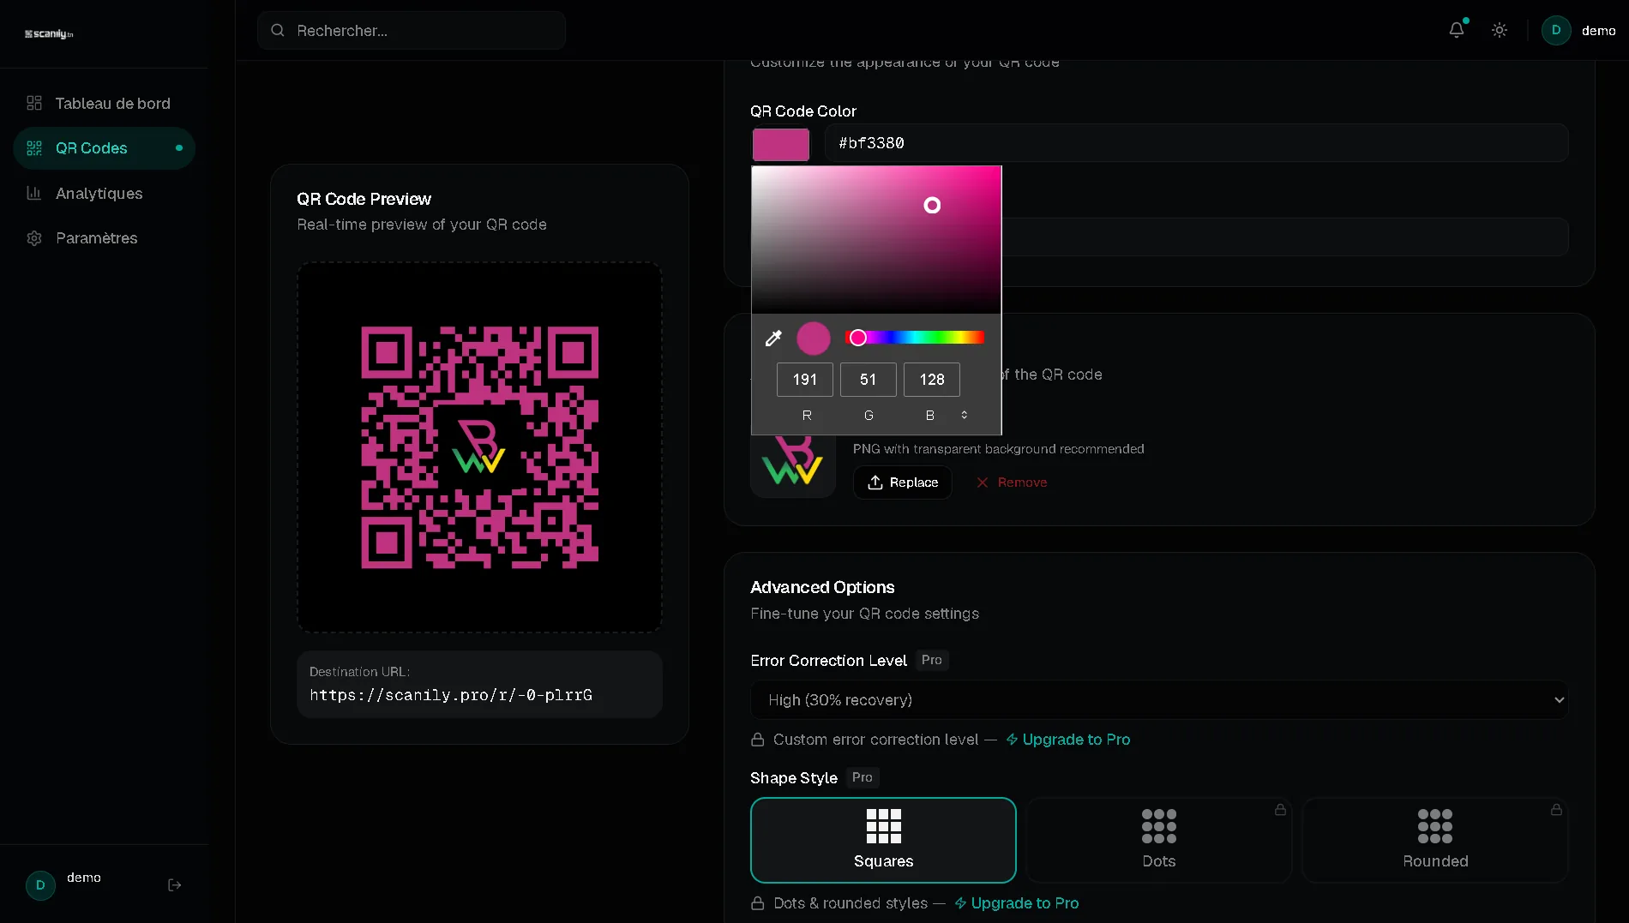Click the sidebar footer D avatar
Screen dimensions: 1629x923
pyautogui.click(x=40, y=885)
